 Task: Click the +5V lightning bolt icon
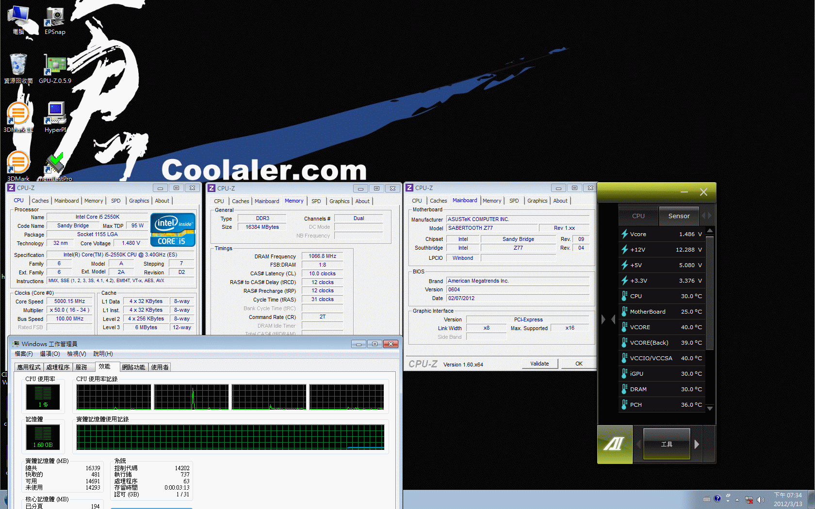click(625, 265)
